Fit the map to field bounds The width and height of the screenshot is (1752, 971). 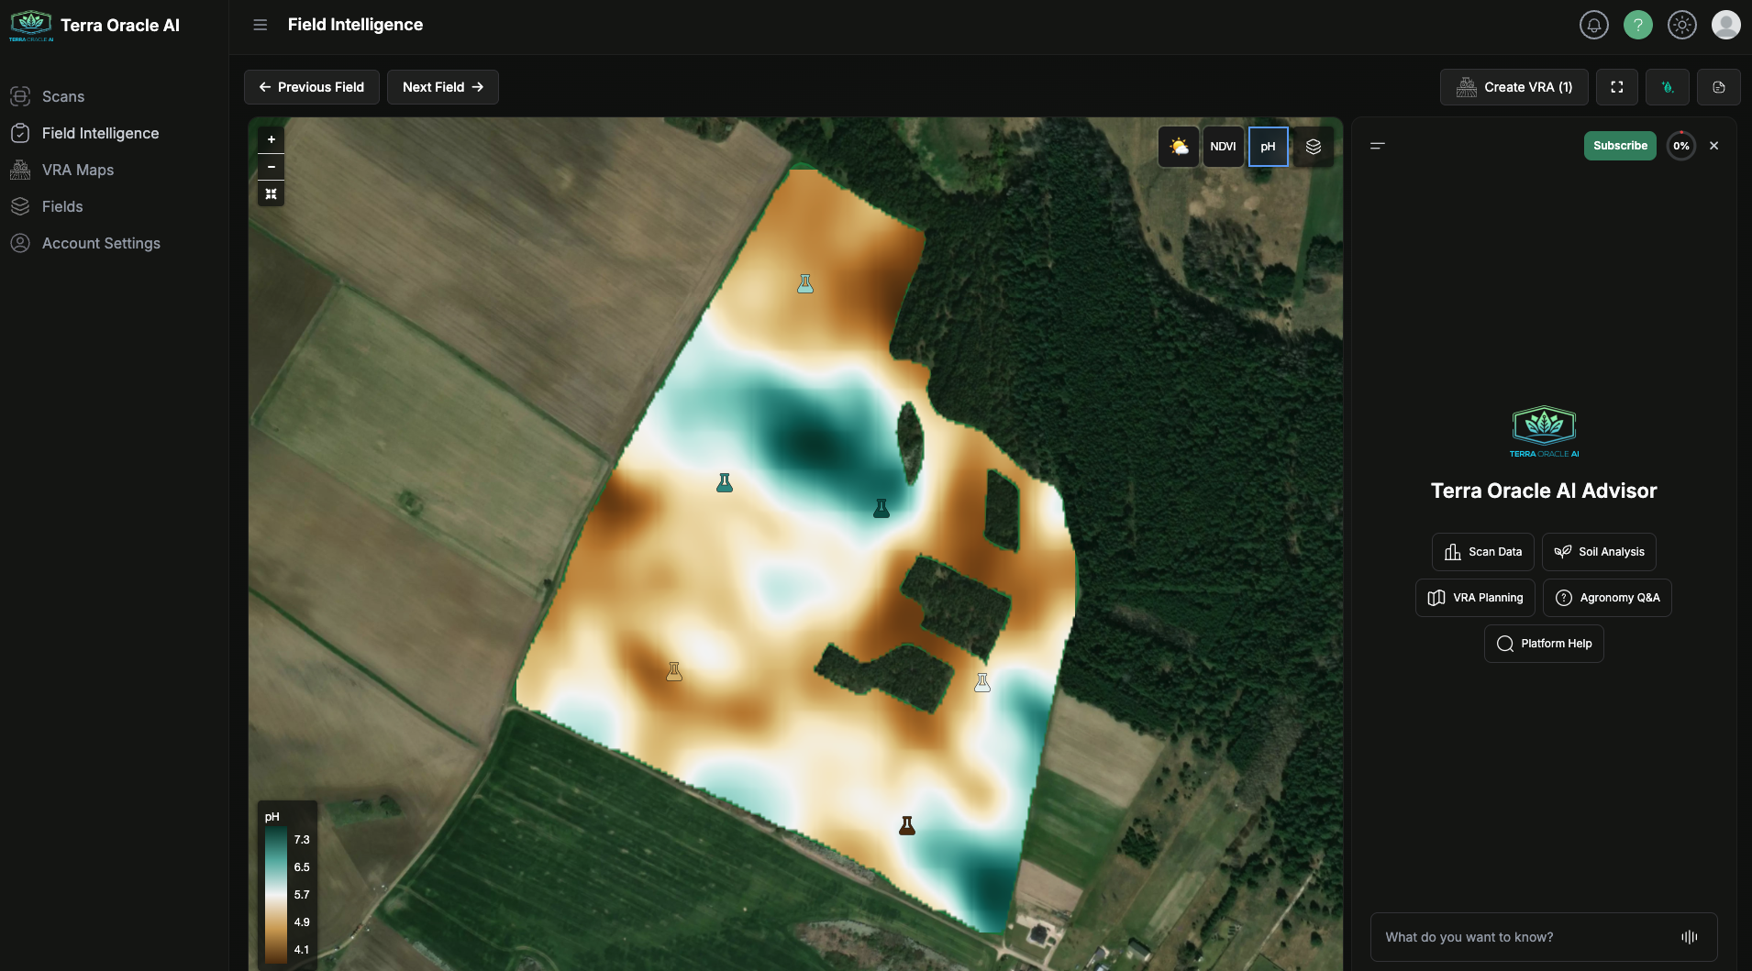click(x=271, y=193)
